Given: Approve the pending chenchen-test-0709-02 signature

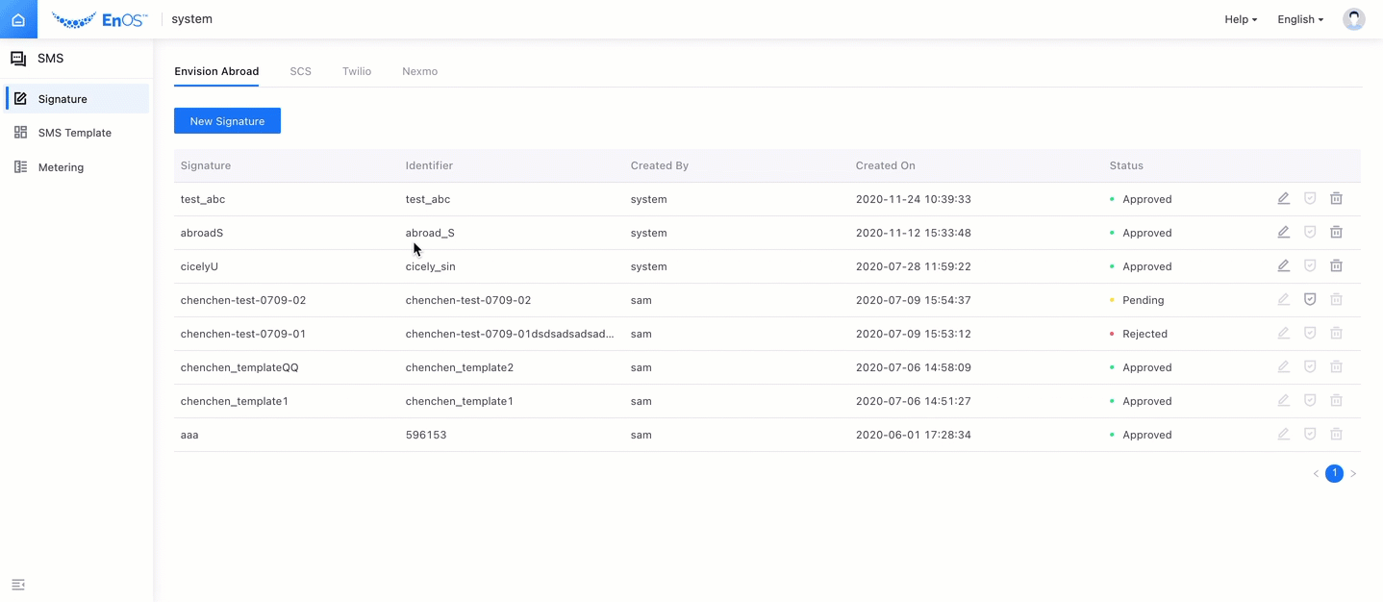Looking at the screenshot, I should [1309, 300].
